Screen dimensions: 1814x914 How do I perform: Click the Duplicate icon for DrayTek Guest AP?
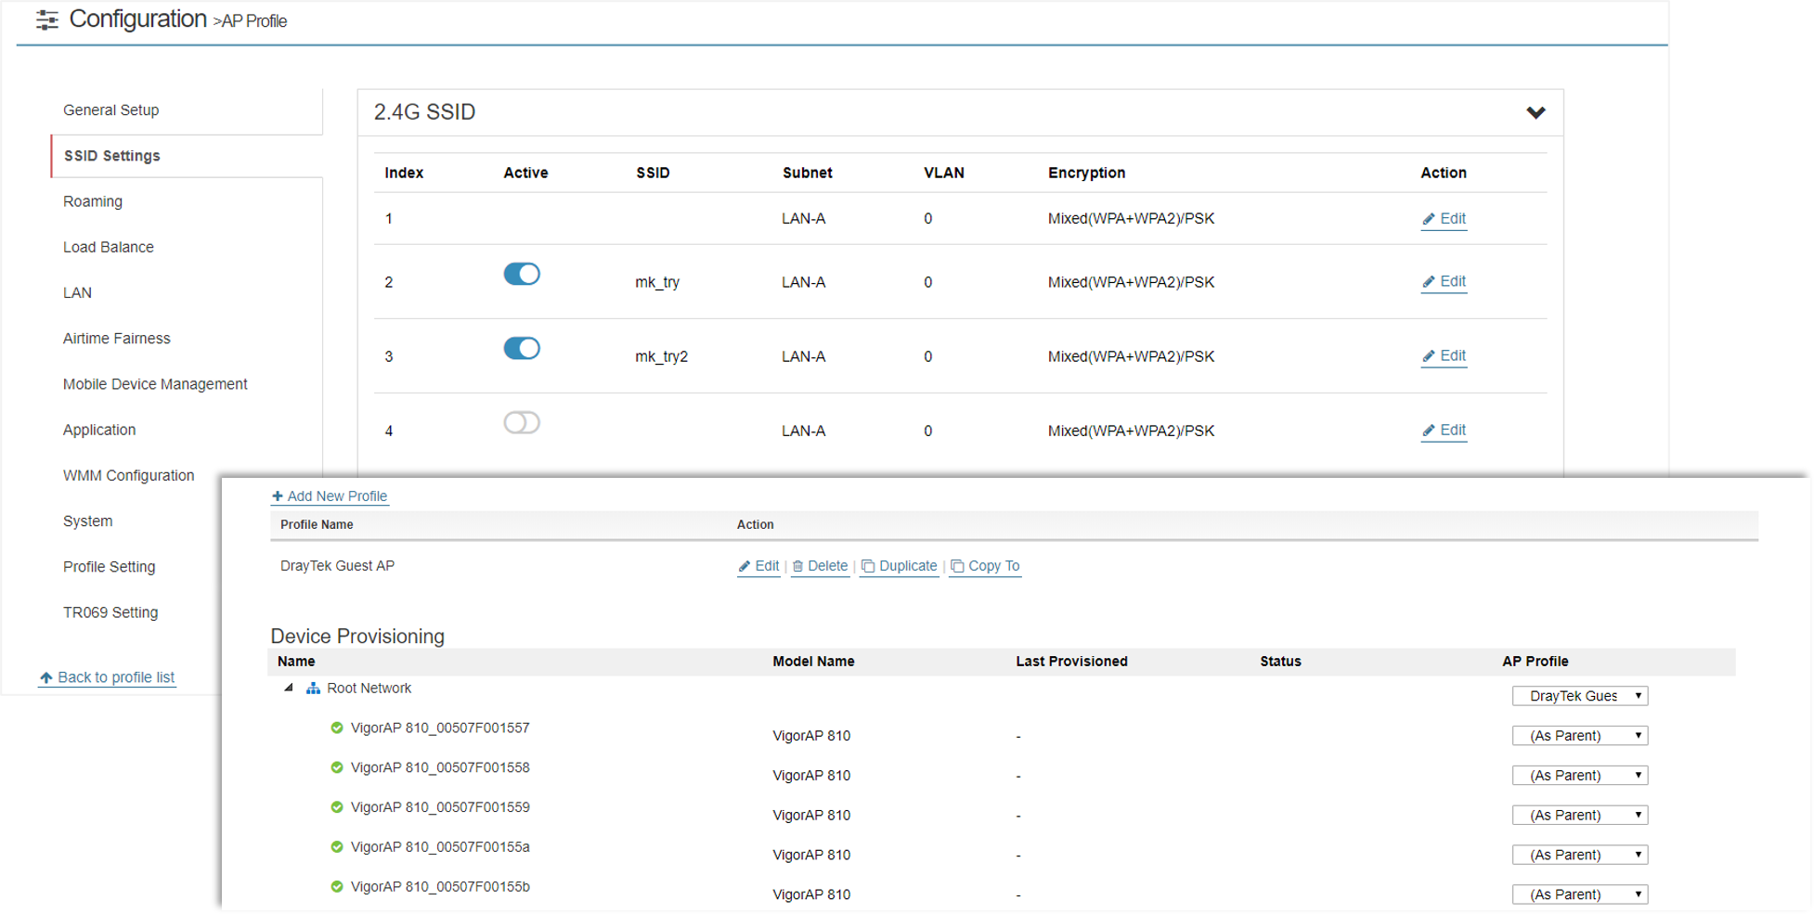868,566
